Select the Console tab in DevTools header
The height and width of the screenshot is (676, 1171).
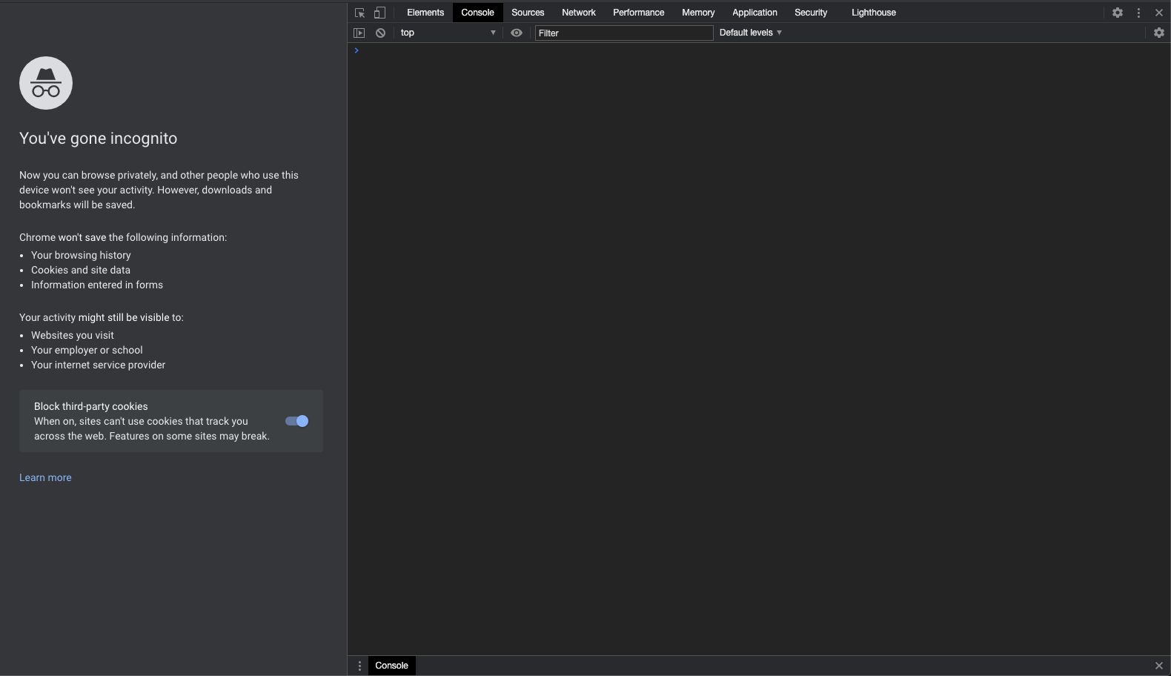477,13
